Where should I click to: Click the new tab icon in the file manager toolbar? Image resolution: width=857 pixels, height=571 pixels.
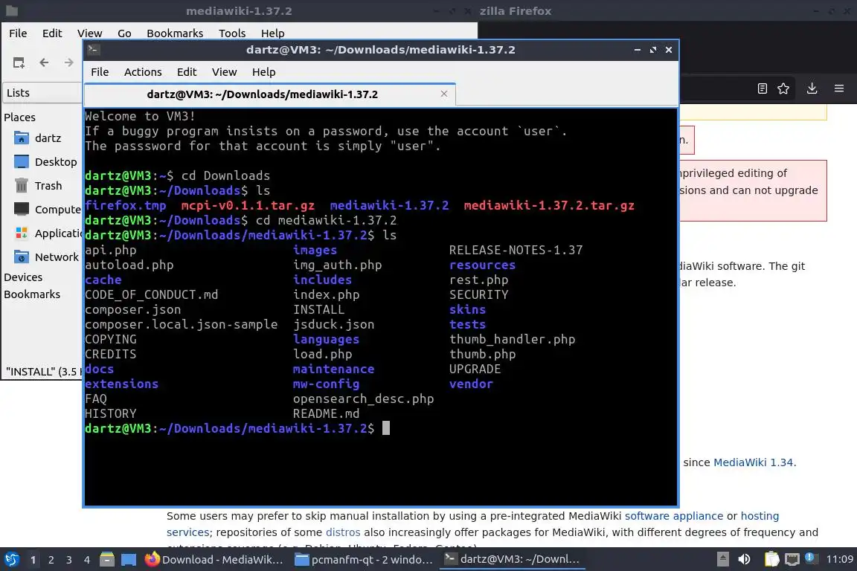pyautogui.click(x=19, y=63)
